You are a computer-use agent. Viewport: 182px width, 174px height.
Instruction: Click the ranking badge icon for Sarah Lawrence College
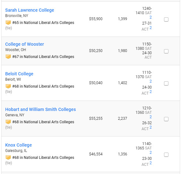(8, 23)
